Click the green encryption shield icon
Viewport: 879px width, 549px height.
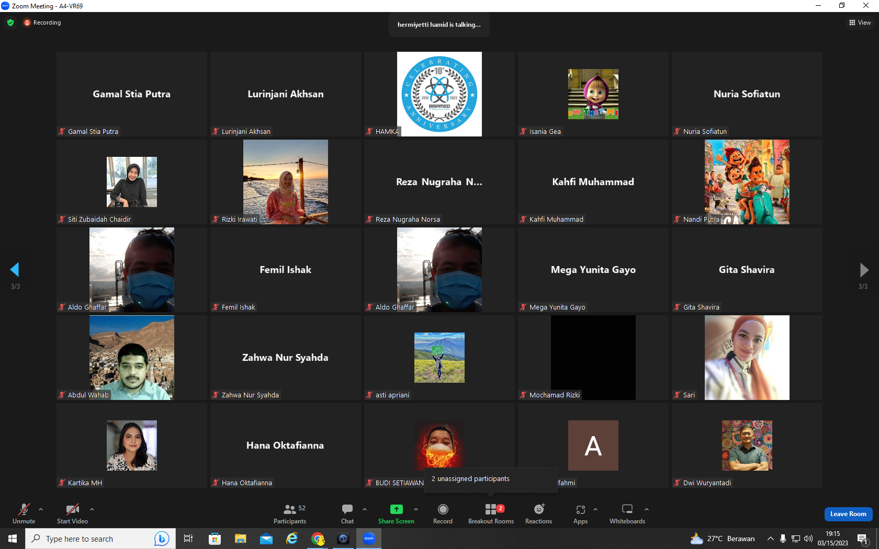(x=10, y=22)
